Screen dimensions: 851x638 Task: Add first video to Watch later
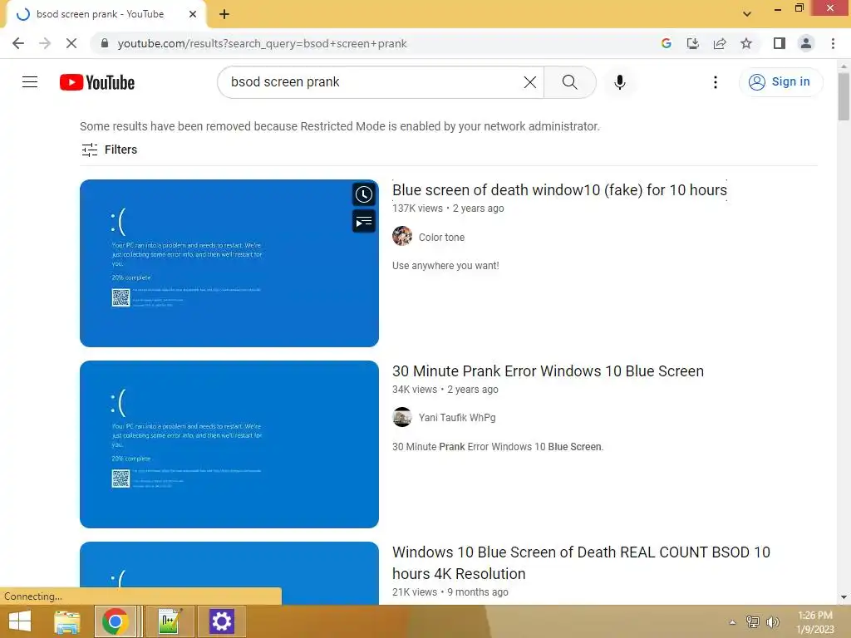tap(364, 194)
